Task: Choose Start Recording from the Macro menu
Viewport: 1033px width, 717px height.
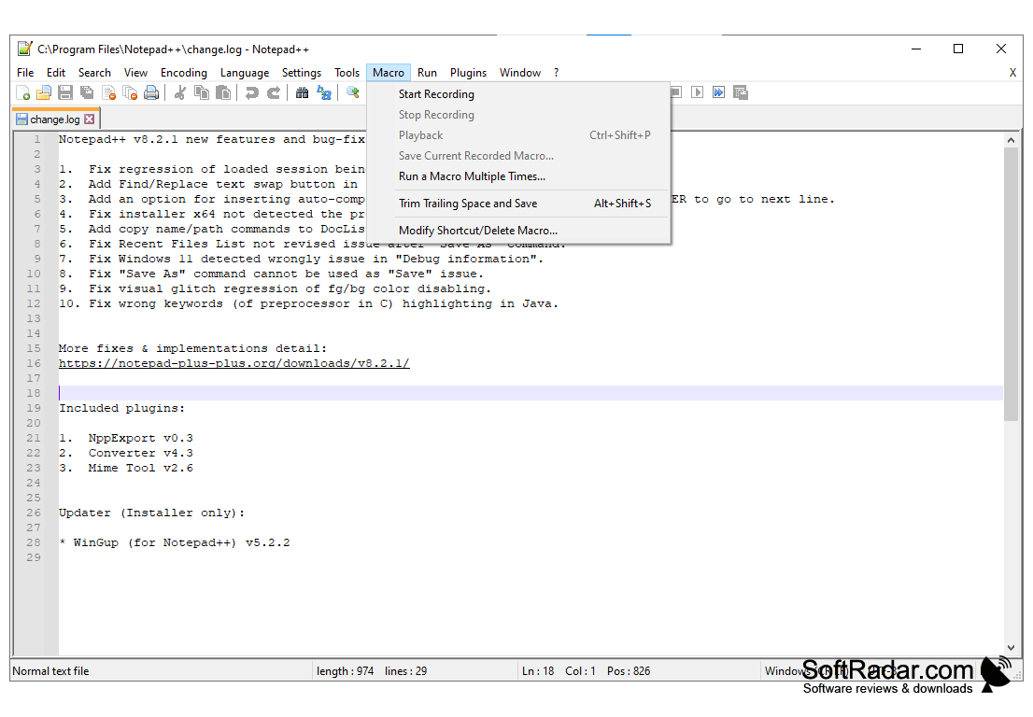Action: (x=436, y=93)
